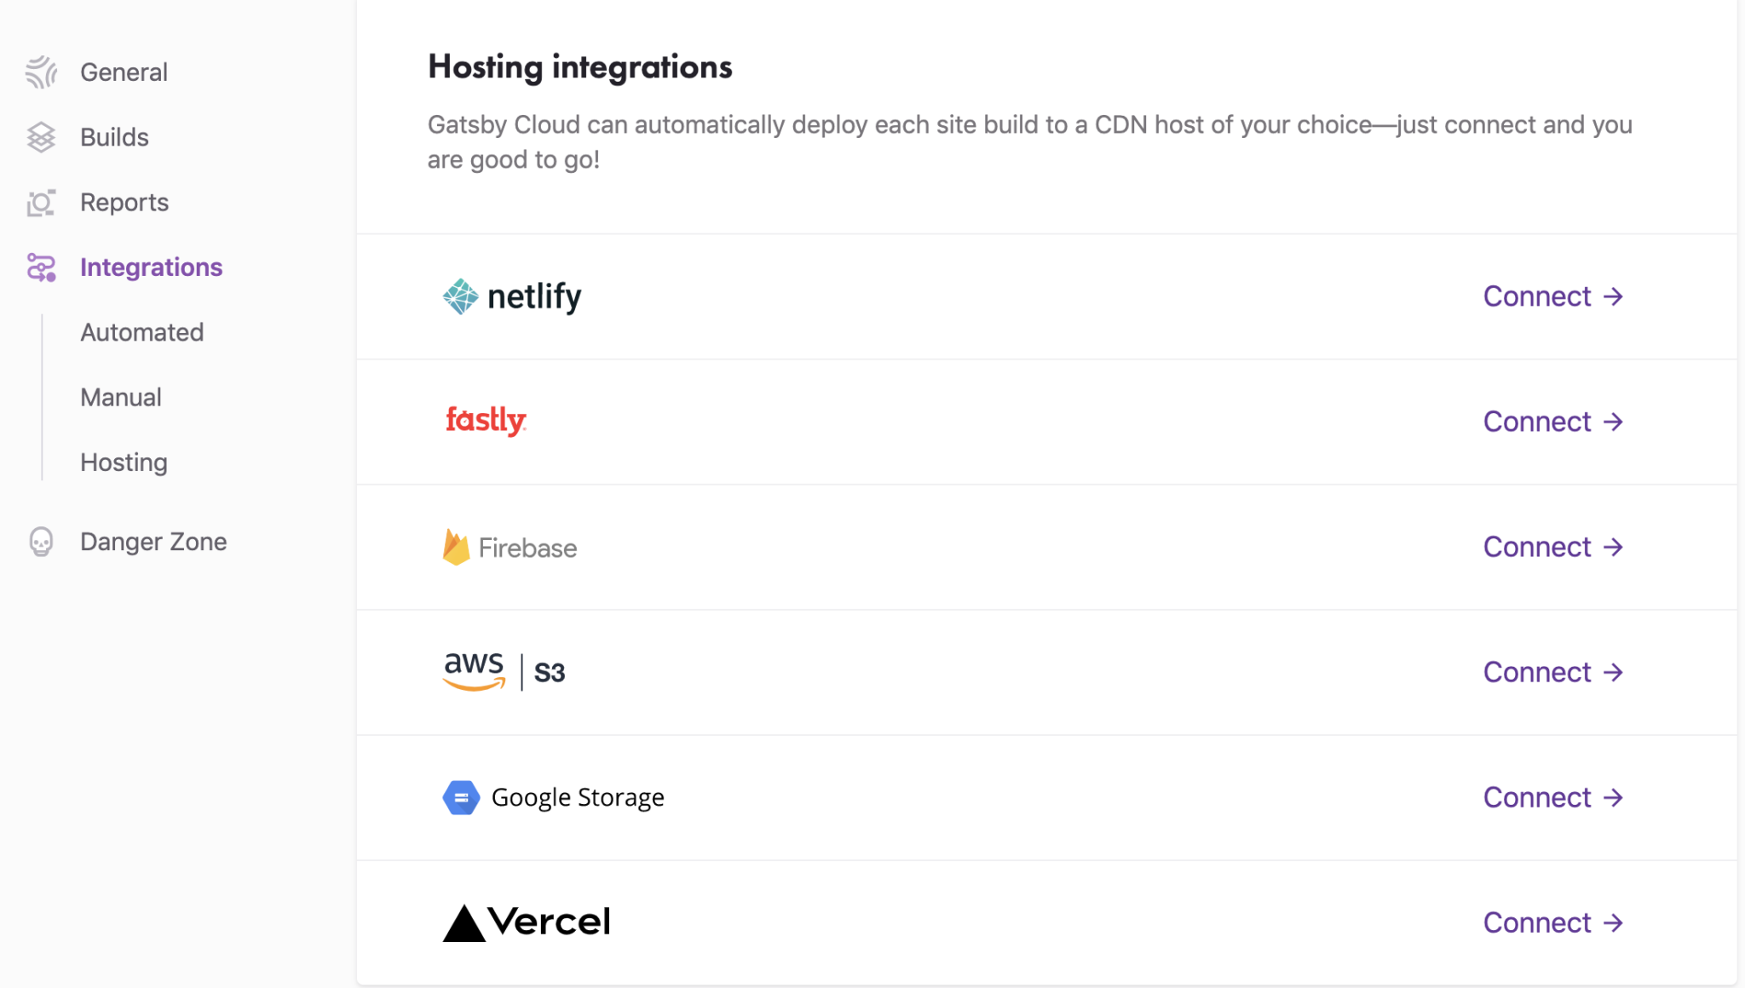Click the Netlify logo

coord(512,296)
